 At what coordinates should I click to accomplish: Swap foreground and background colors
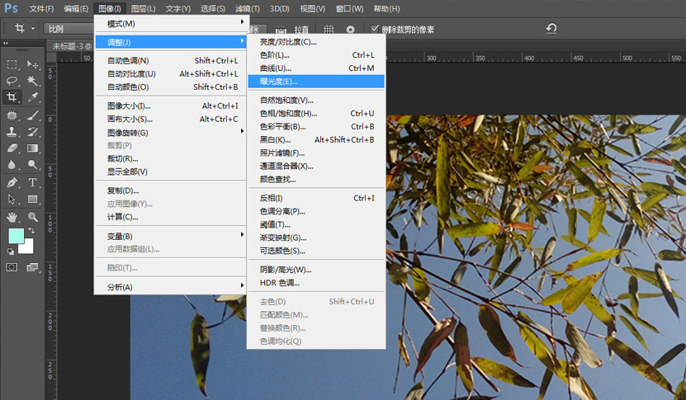(x=30, y=230)
